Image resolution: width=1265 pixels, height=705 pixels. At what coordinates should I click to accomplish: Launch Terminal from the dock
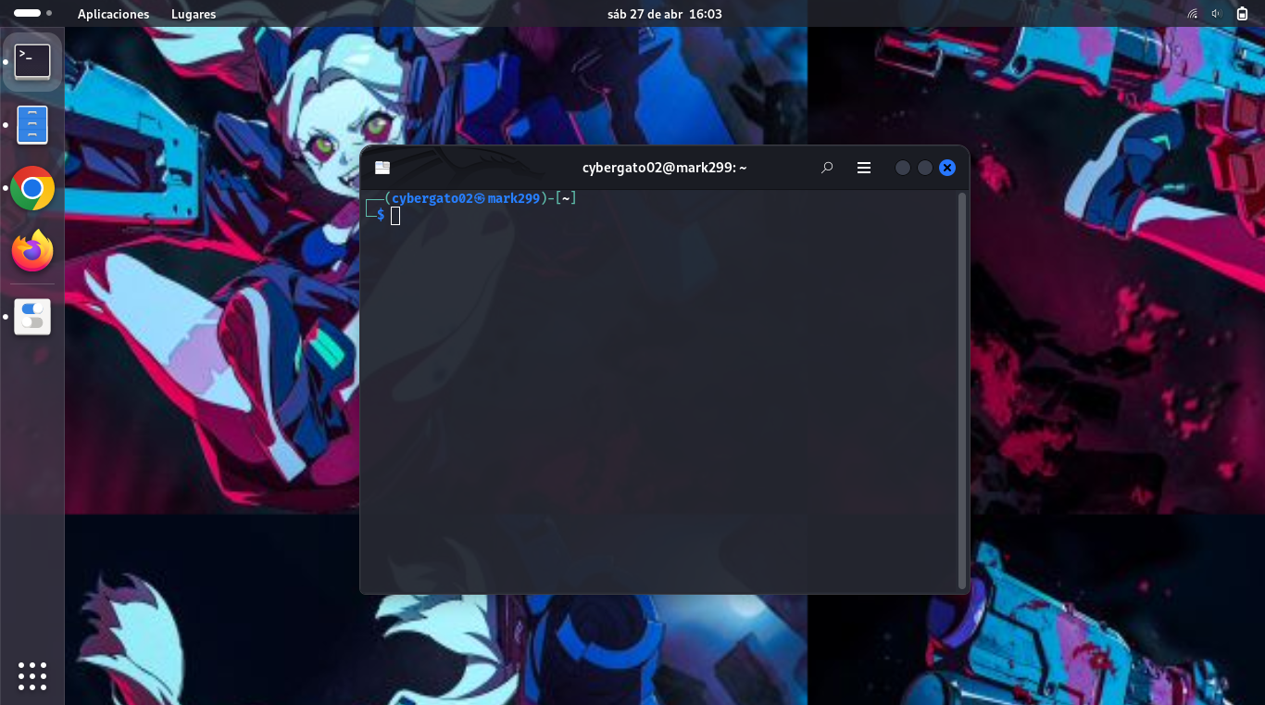[32, 62]
